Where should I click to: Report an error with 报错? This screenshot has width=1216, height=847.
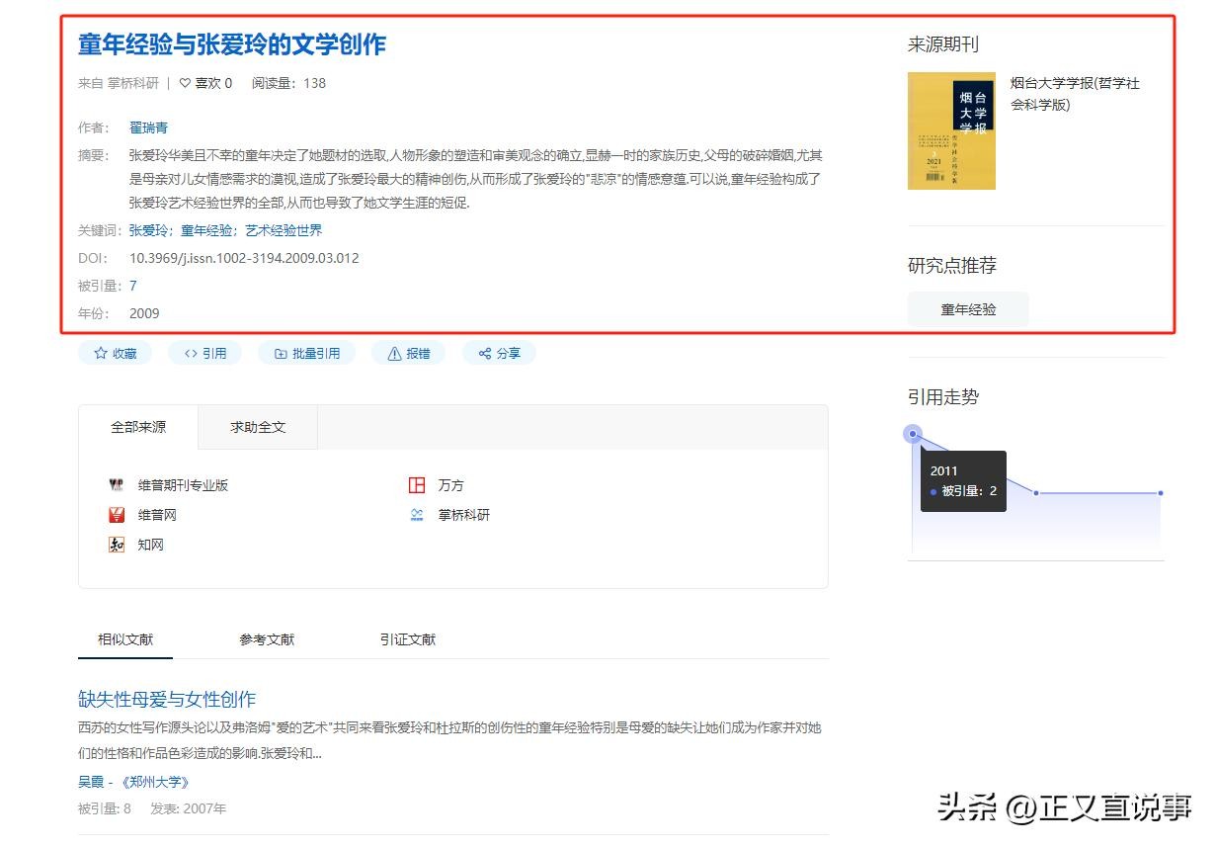click(408, 353)
